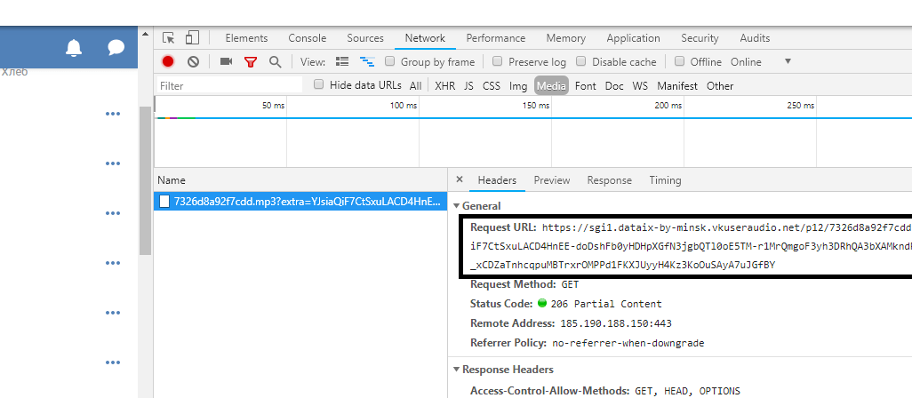Stop recording network log

[168, 62]
